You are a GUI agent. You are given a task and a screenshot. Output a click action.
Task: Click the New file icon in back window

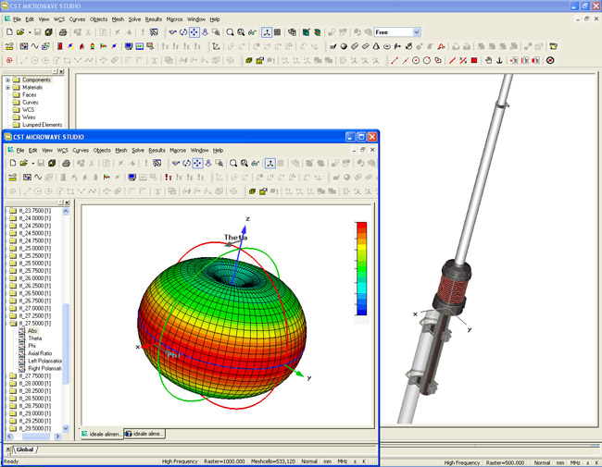point(8,31)
